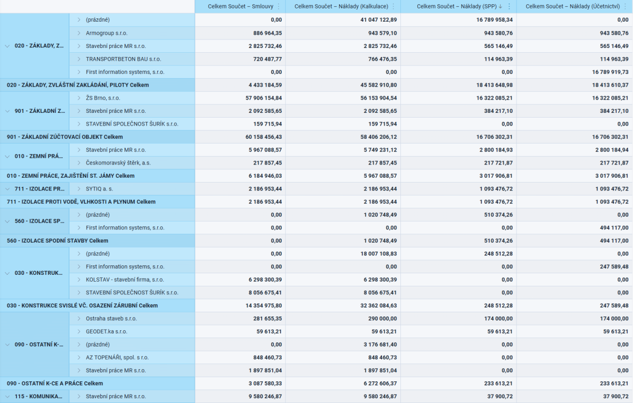Select the 010 - ZEMNÍ PRÁCE Celkem total row
Viewport: 633px width, 403px height.
click(316, 176)
